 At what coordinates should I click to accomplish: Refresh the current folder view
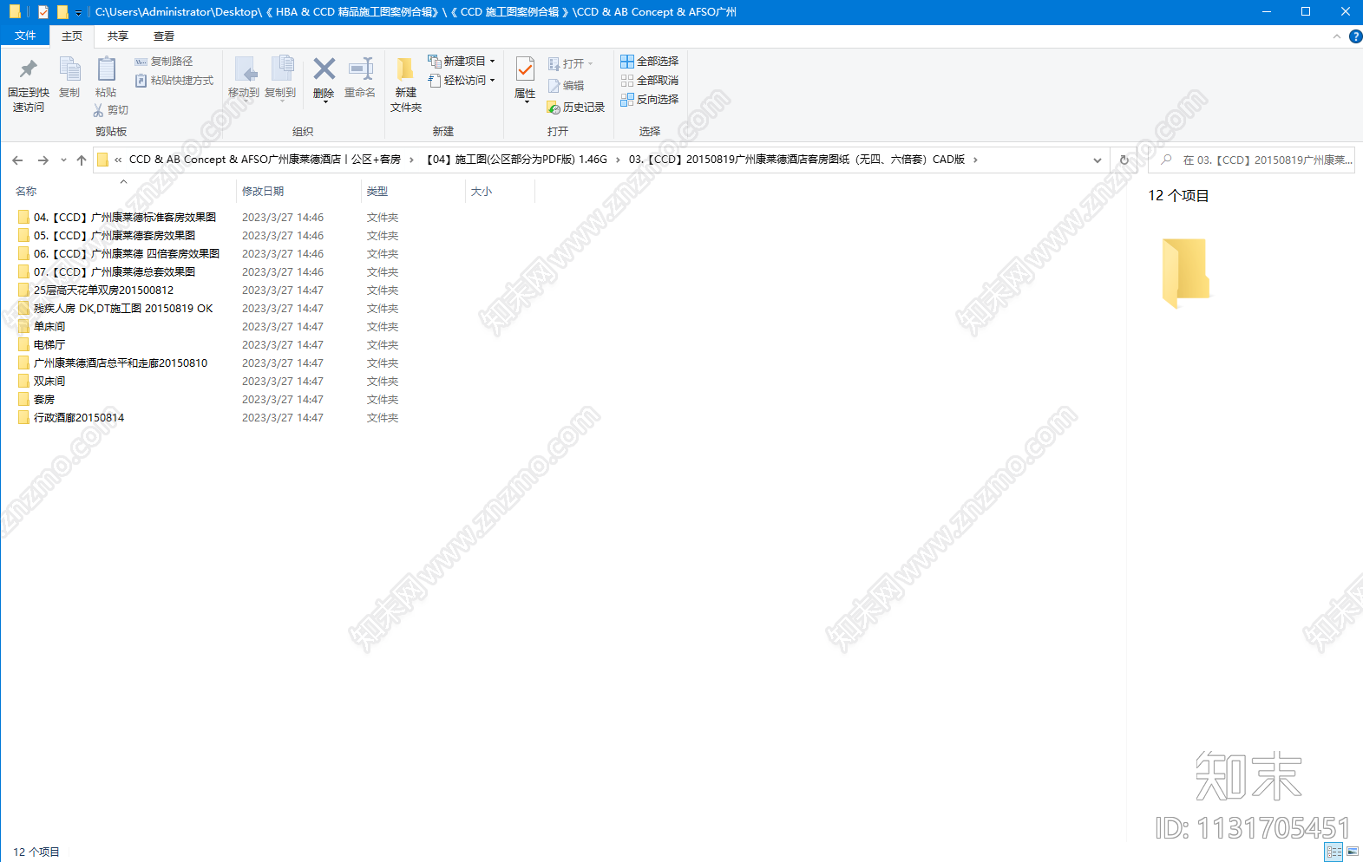coord(1124,160)
